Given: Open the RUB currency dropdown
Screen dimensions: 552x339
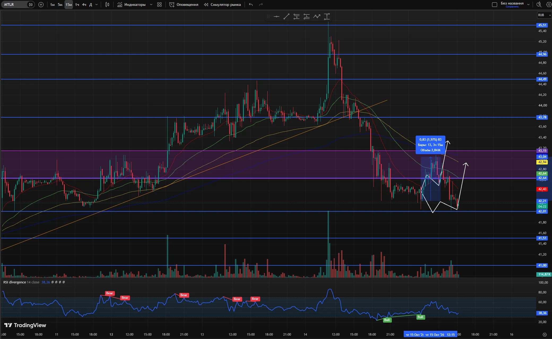Looking at the screenshot, I should [x=544, y=15].
